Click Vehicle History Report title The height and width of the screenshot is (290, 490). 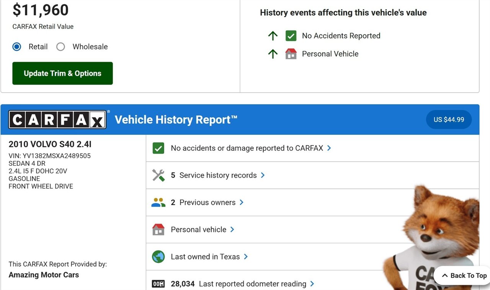tap(176, 120)
